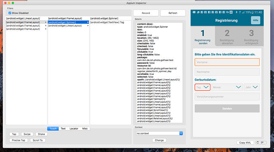This screenshot has width=274, height=152.
Task: Click the battery icon in phone status bar
Action: tap(253, 12)
